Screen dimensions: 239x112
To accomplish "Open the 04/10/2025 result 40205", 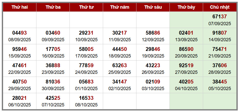I will coord(186,85).
